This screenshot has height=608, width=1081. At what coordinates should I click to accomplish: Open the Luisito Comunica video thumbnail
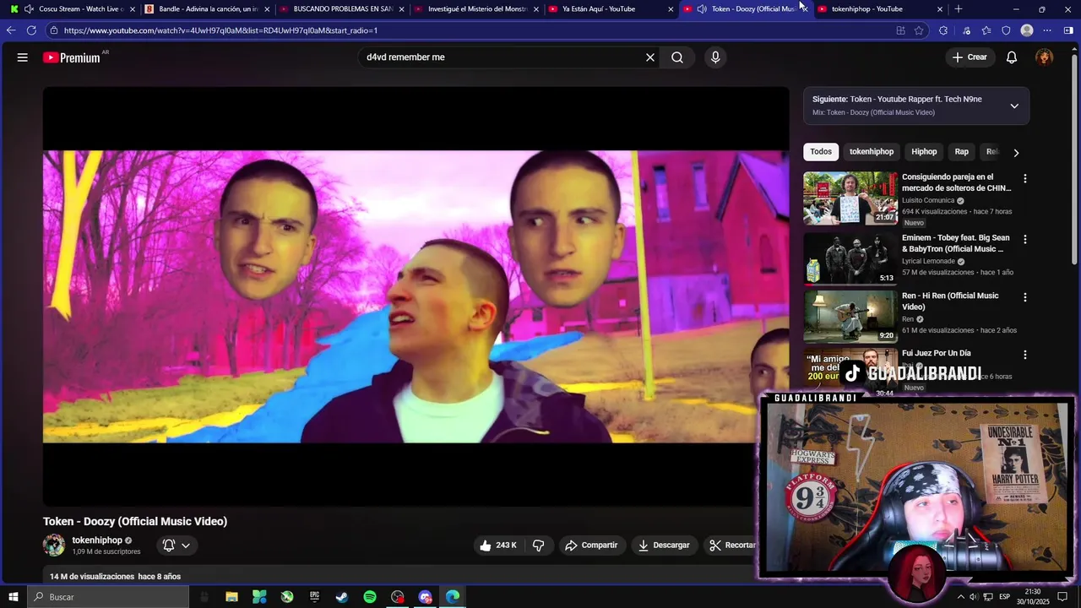coord(850,198)
